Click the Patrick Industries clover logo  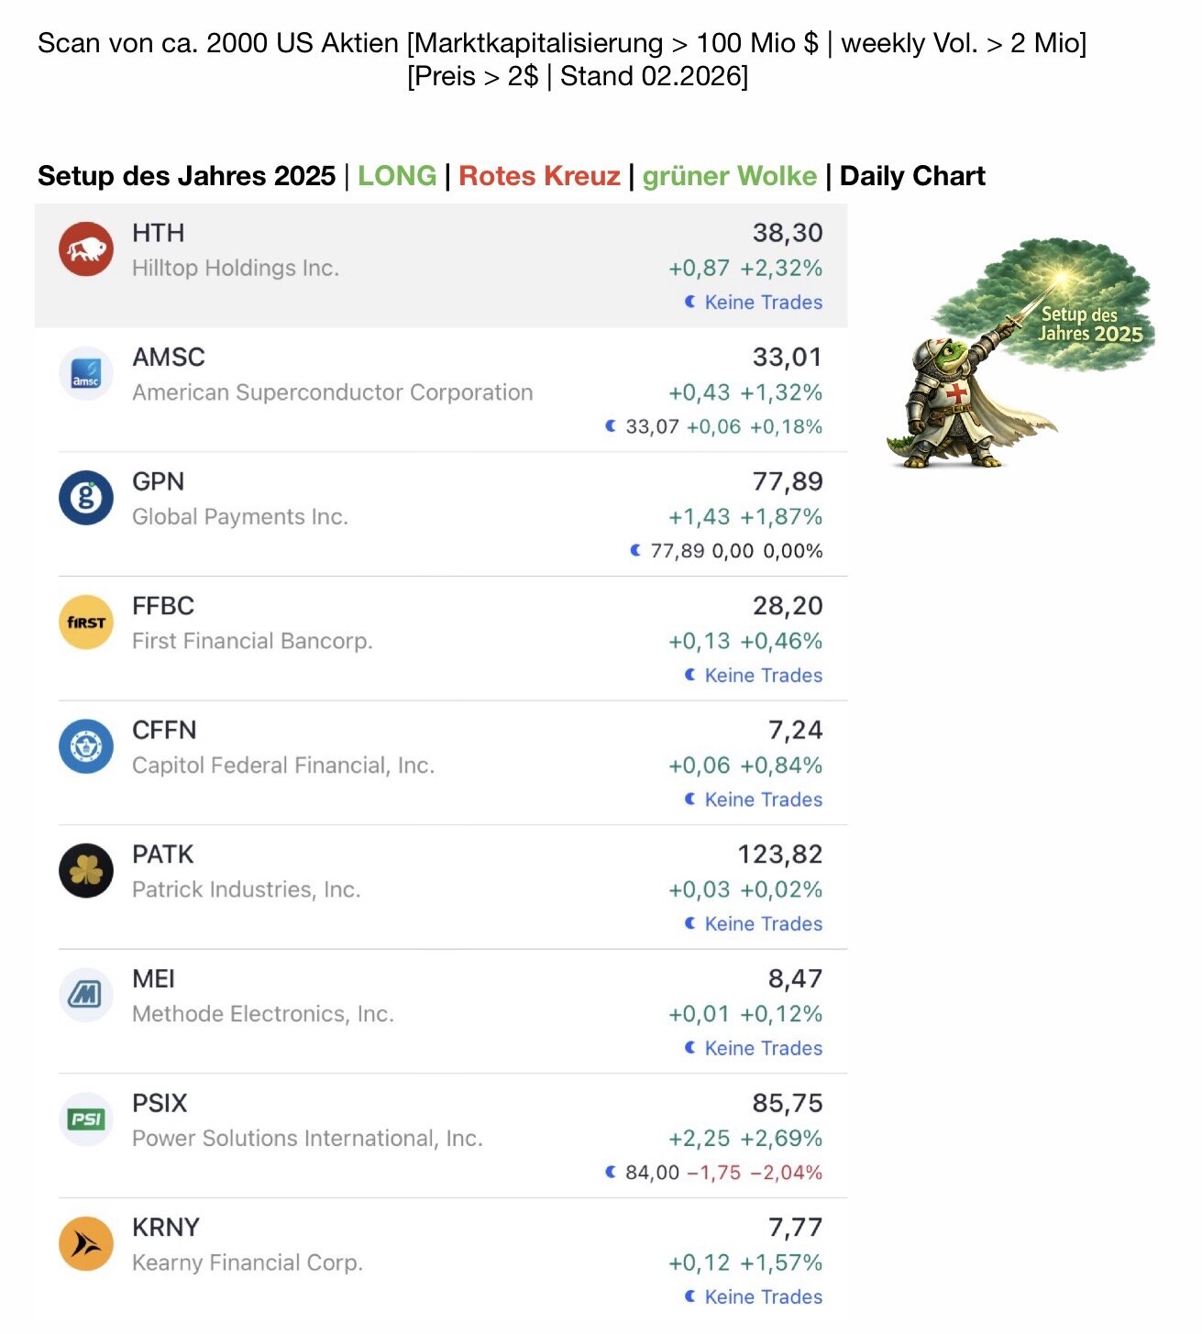tap(86, 871)
